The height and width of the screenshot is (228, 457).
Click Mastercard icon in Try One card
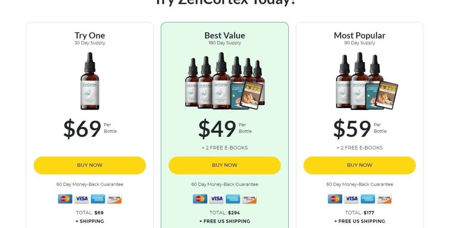point(65,199)
